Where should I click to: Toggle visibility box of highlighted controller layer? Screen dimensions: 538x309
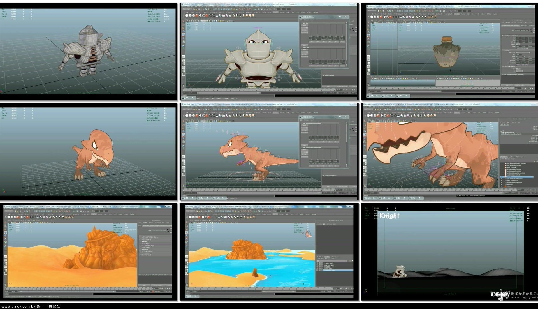click(x=501, y=177)
